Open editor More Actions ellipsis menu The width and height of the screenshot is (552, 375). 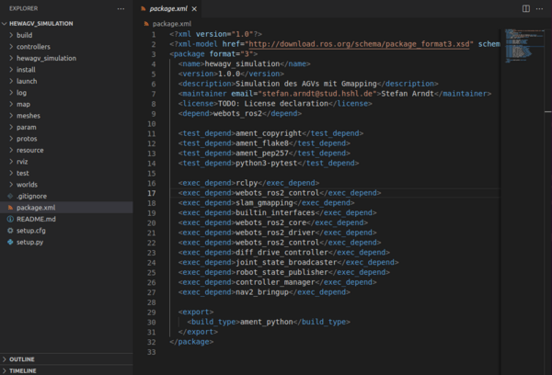540,8
